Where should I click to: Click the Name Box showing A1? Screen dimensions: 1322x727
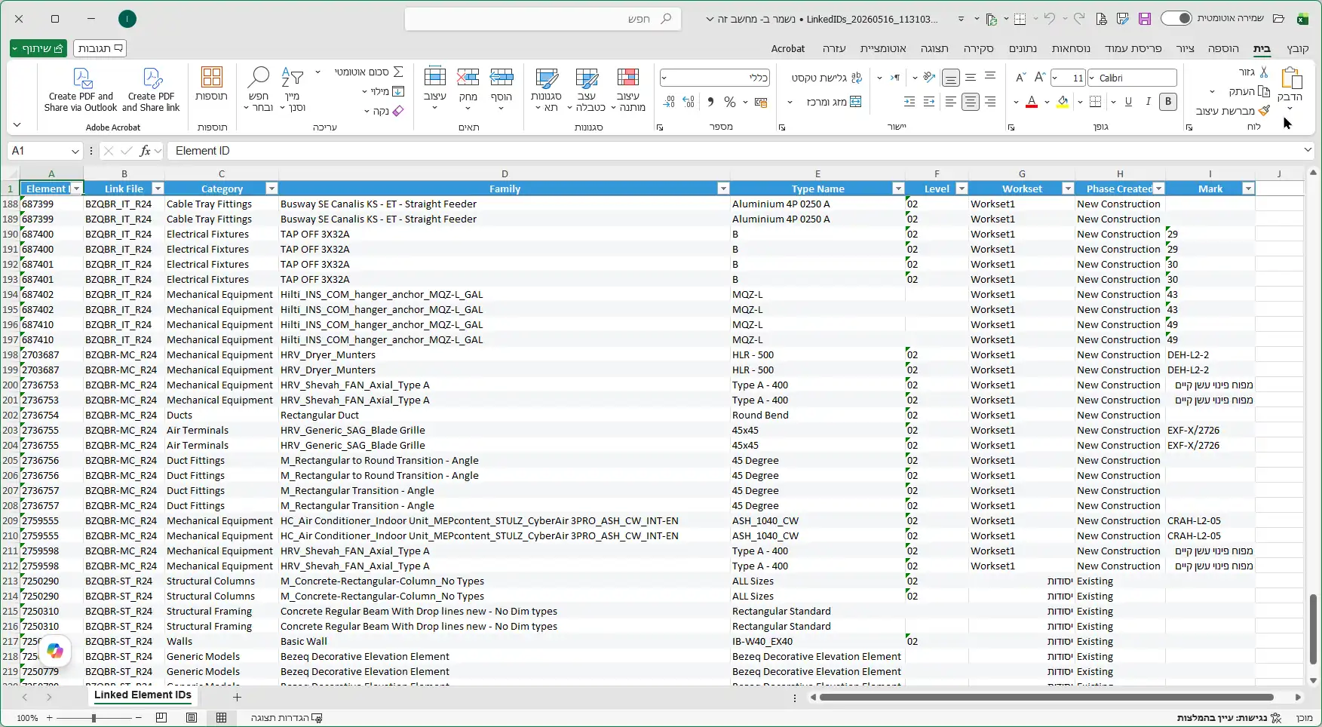point(45,151)
